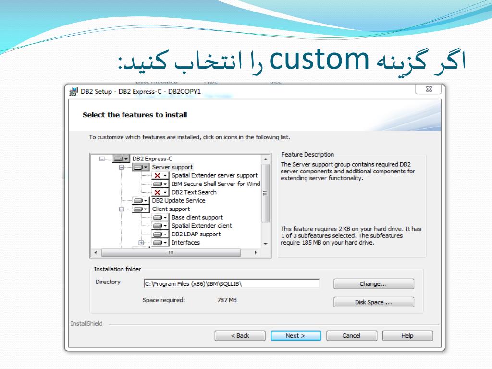492x369 pixels.
Task: Open the Server support feature icon dropdown
Action: click(x=140, y=167)
